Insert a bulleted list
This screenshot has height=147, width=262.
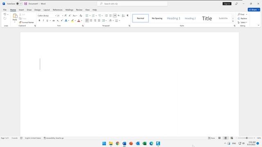[87, 16]
